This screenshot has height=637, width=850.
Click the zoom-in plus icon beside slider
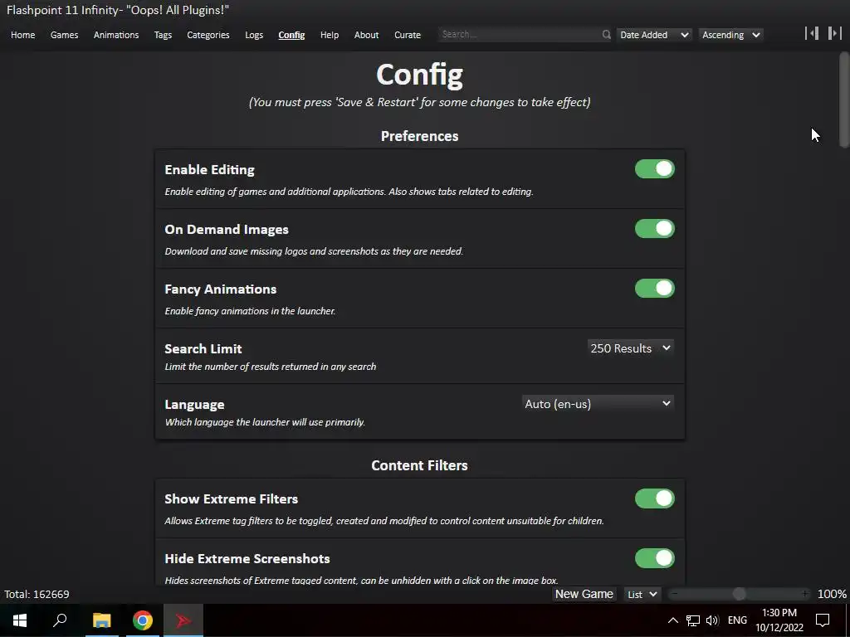tap(805, 594)
